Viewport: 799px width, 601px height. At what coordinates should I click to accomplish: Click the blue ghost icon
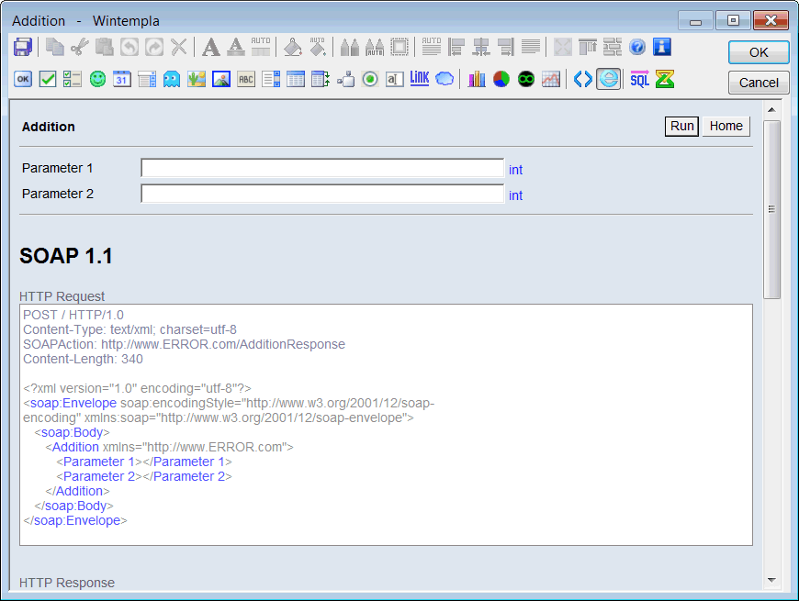172,79
